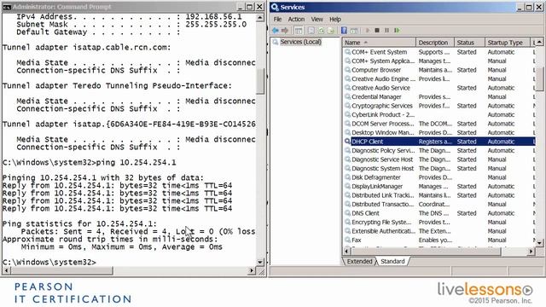Open the Help menu in Services
546x307 pixels.
[335, 19]
